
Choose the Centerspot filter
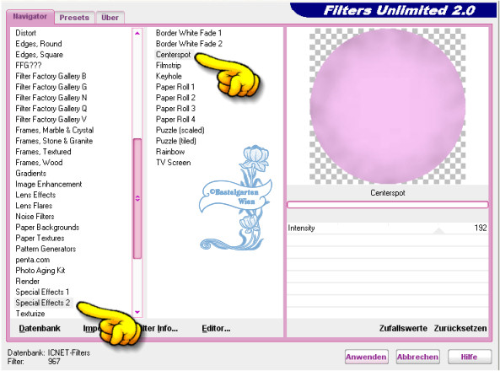click(173, 55)
